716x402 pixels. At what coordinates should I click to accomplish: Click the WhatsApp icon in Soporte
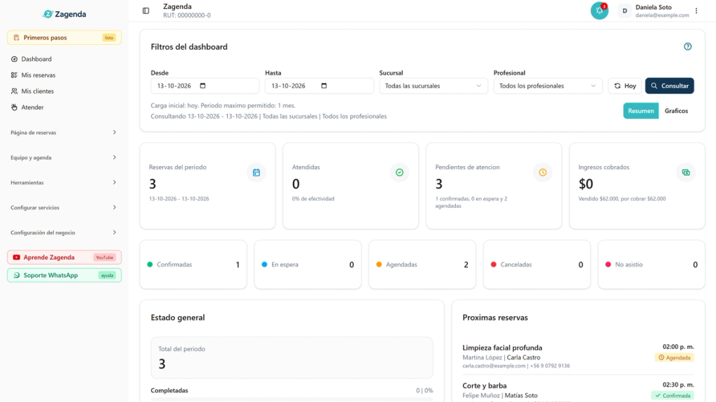[17, 275]
